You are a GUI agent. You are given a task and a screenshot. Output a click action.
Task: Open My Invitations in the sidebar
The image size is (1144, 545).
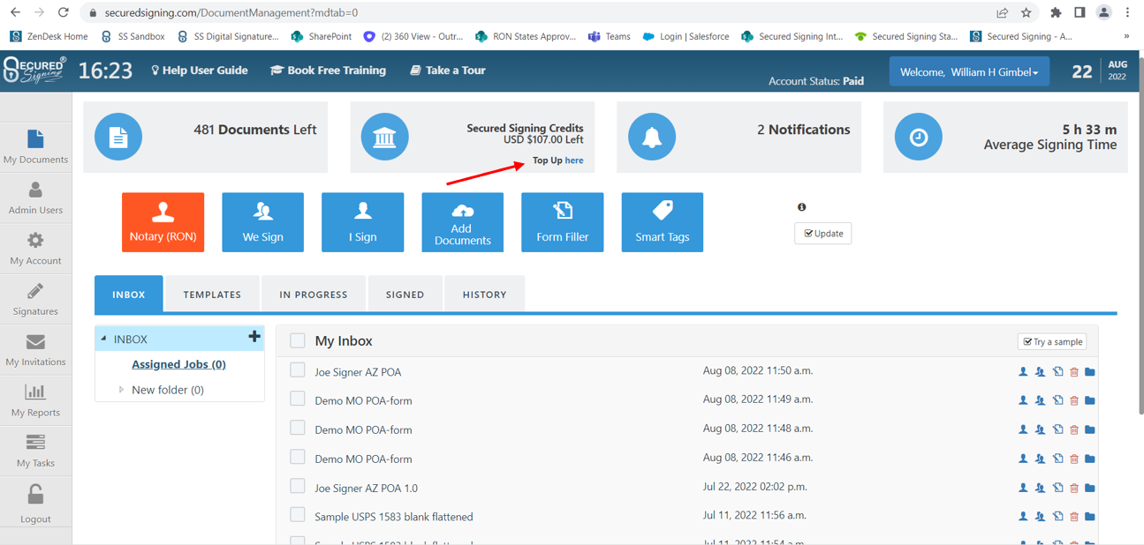point(35,349)
